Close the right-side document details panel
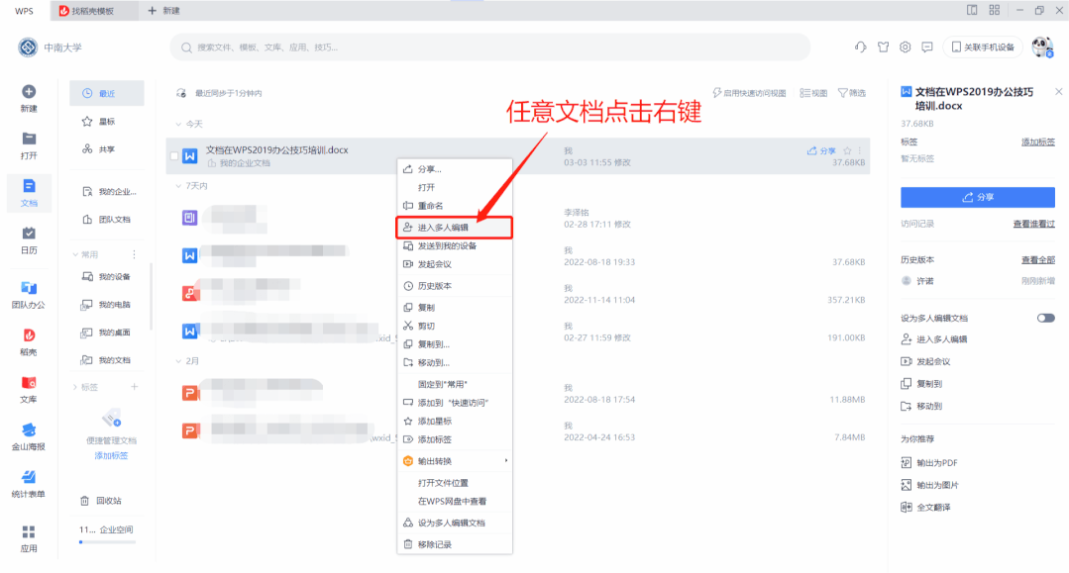The height and width of the screenshot is (573, 1069). click(1058, 91)
